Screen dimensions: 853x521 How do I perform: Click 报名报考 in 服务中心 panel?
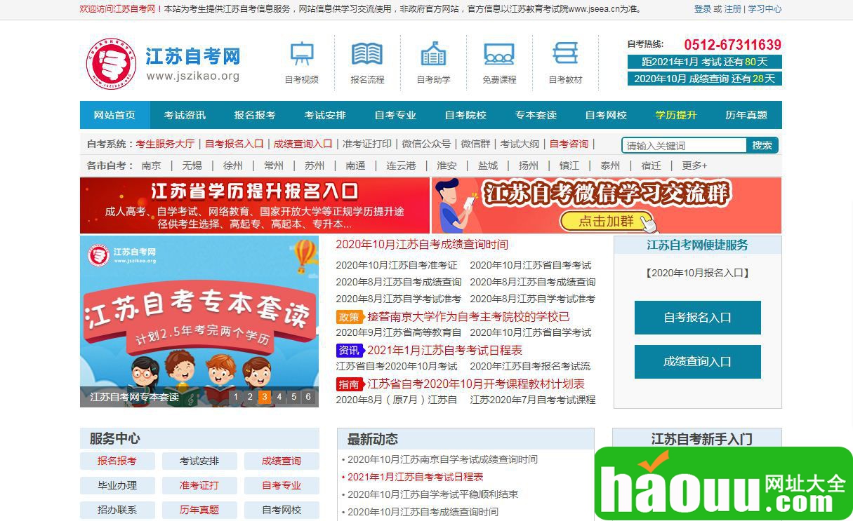[x=117, y=461]
